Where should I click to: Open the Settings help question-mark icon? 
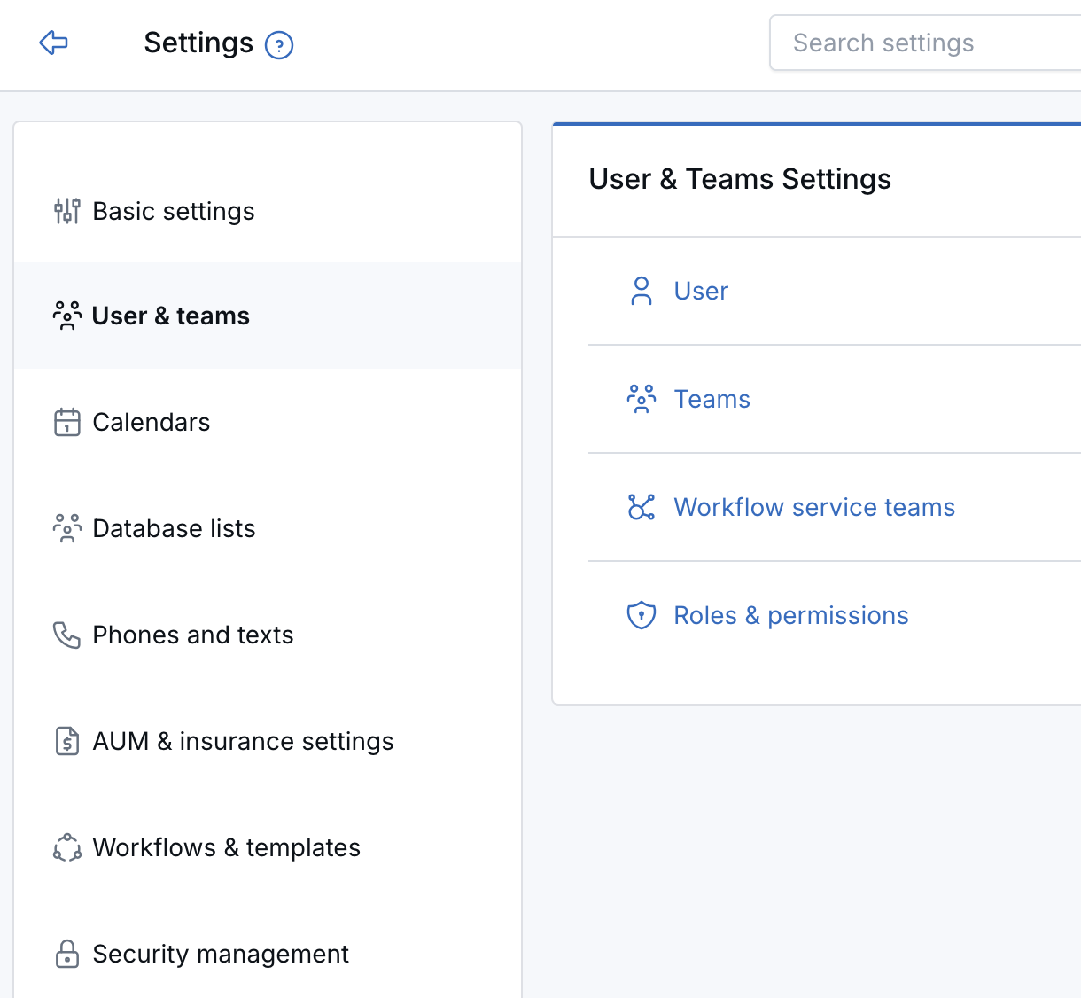coord(279,44)
